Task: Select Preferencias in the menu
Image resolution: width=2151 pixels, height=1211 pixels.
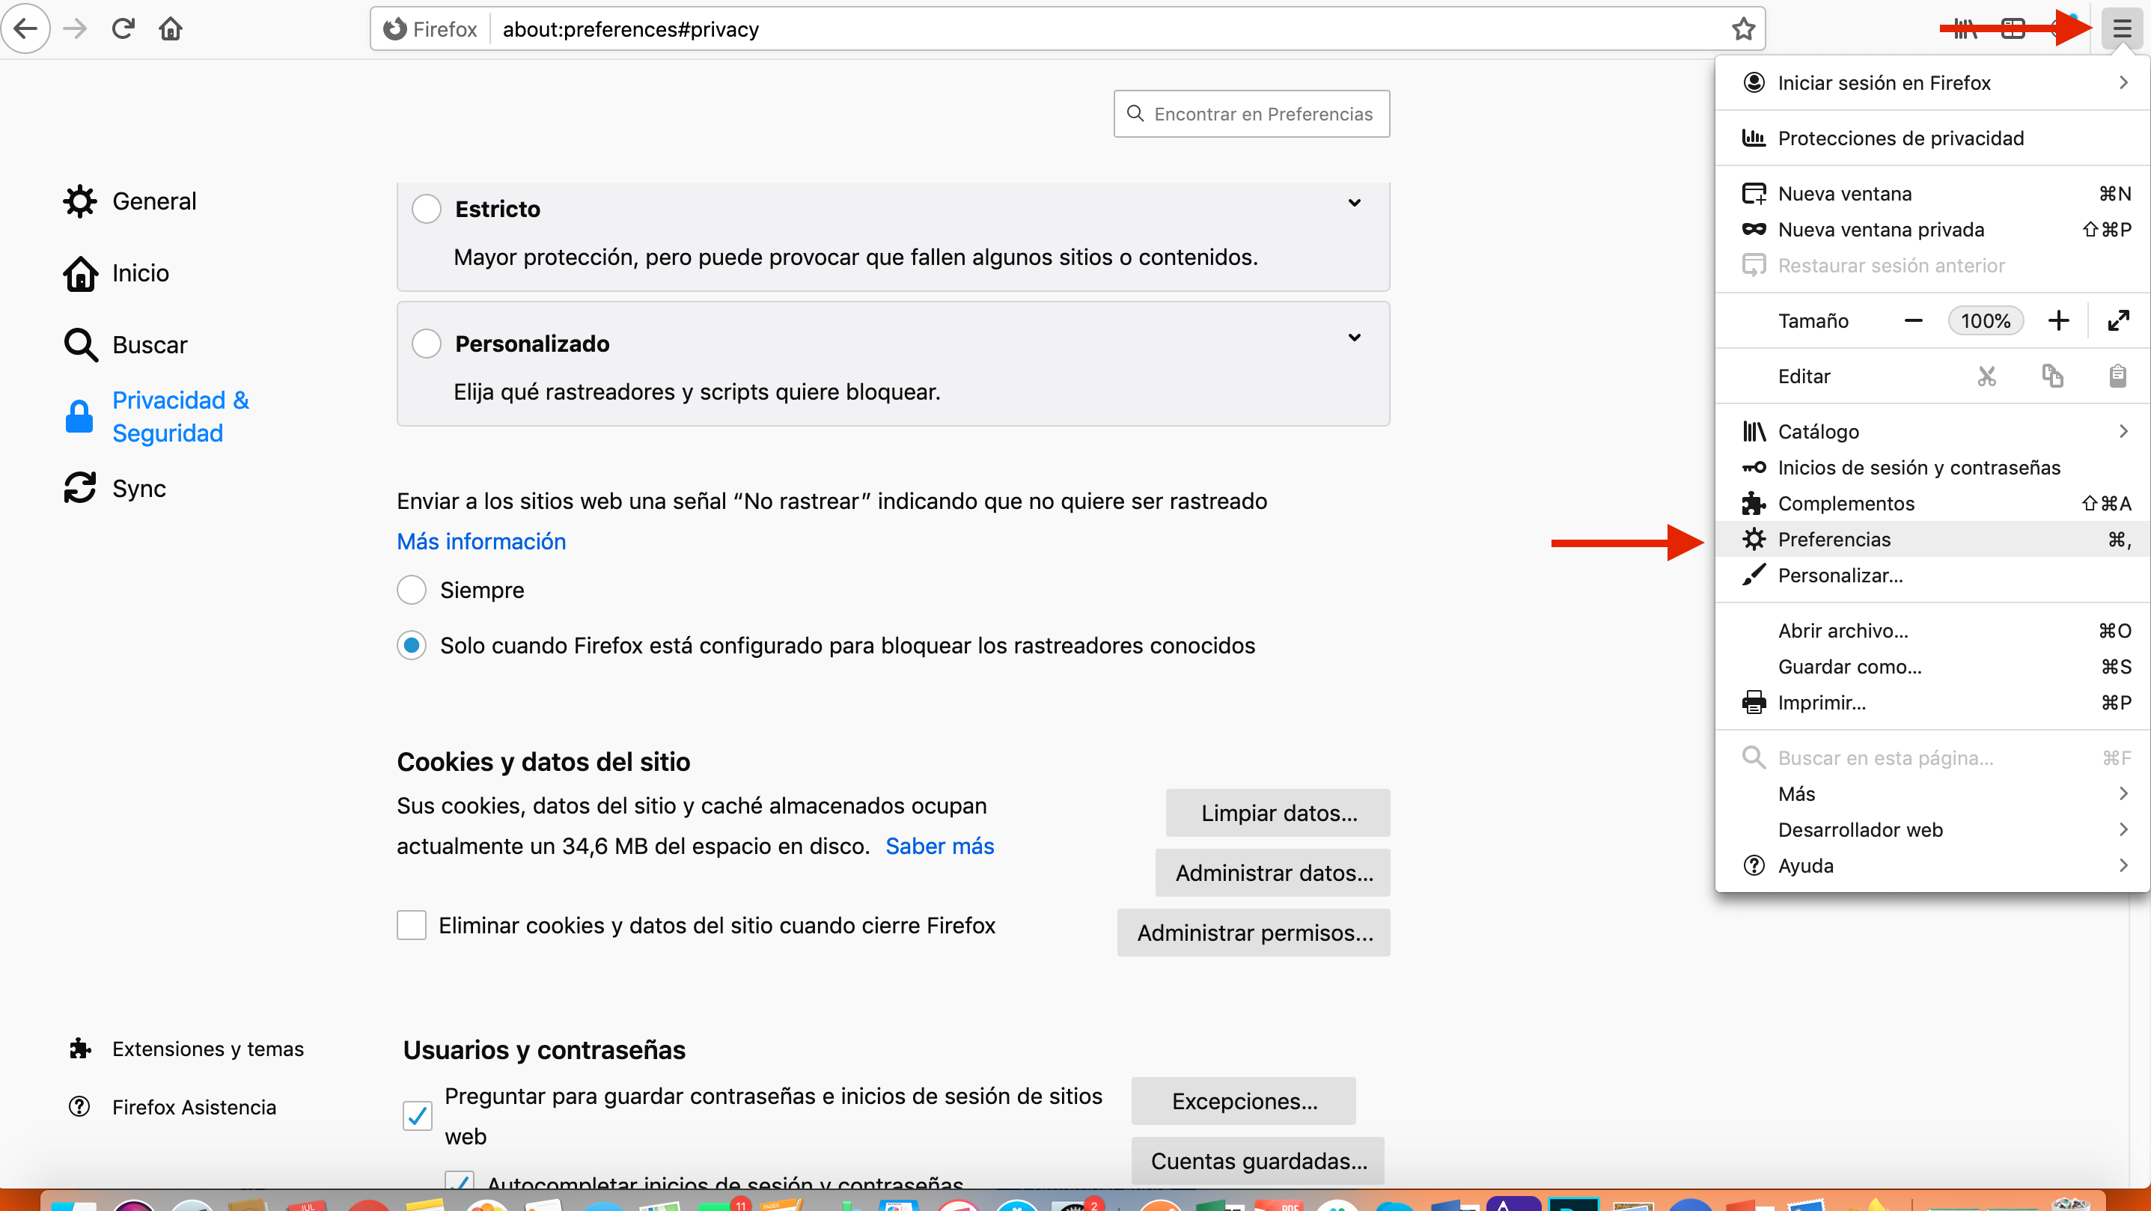Action: (1834, 539)
